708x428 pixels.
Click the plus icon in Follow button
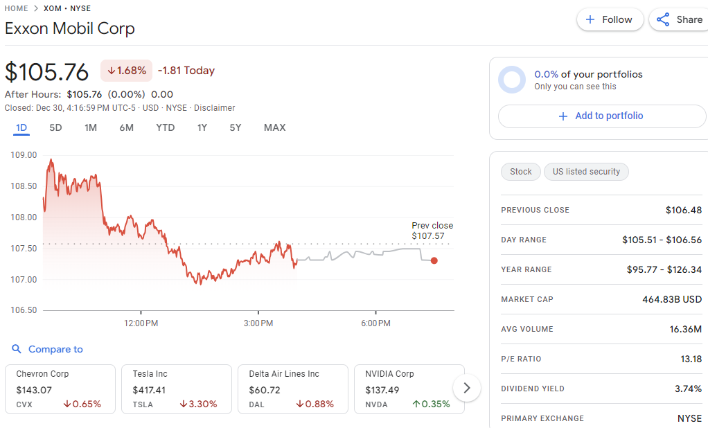click(x=590, y=19)
